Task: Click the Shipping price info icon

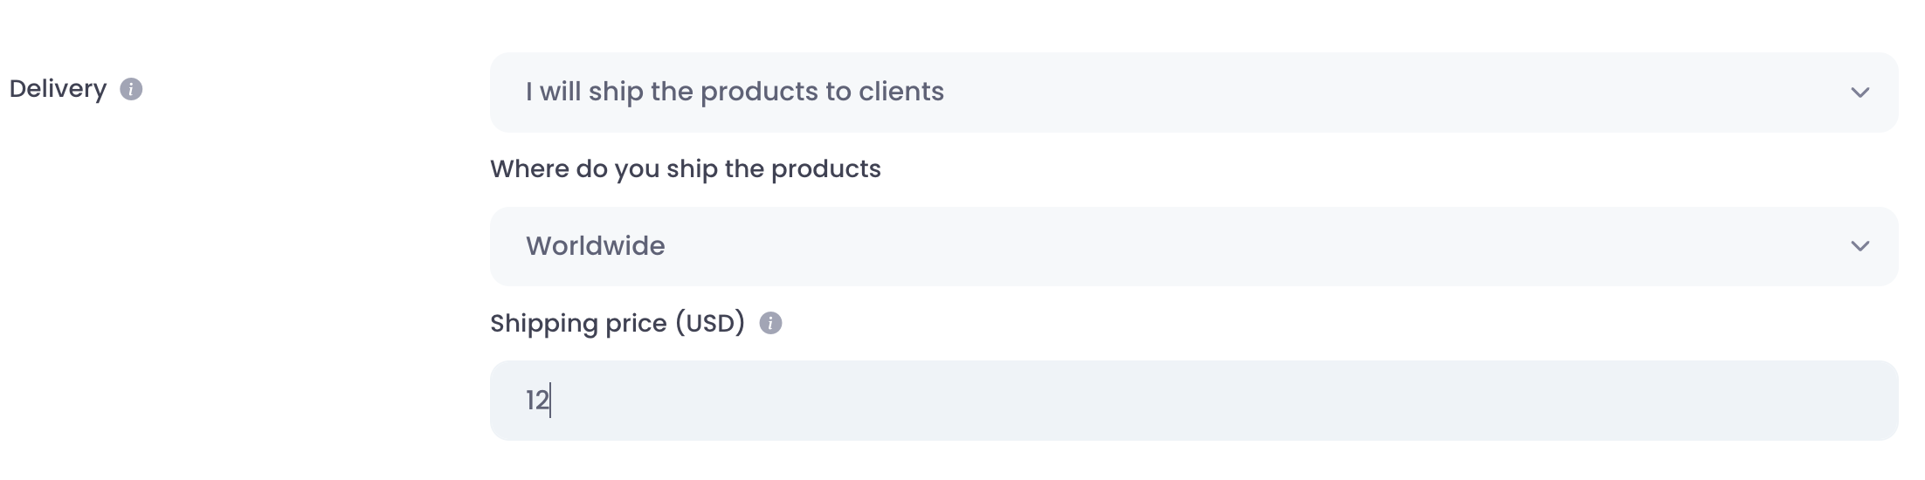Action: [770, 323]
